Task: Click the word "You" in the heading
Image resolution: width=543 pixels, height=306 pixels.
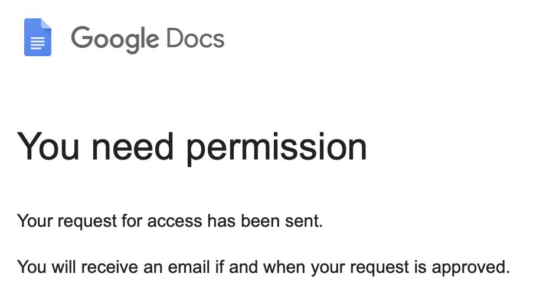Action: pos(48,147)
